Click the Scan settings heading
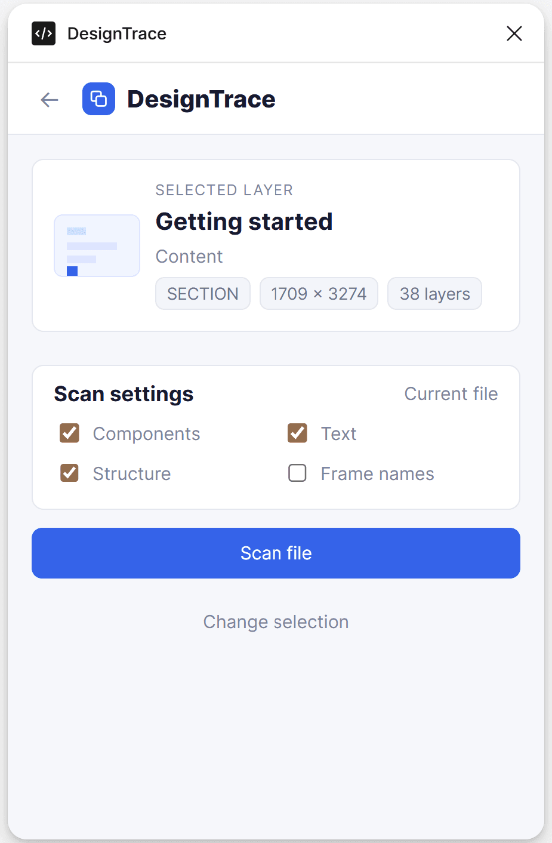552x843 pixels. tap(124, 394)
